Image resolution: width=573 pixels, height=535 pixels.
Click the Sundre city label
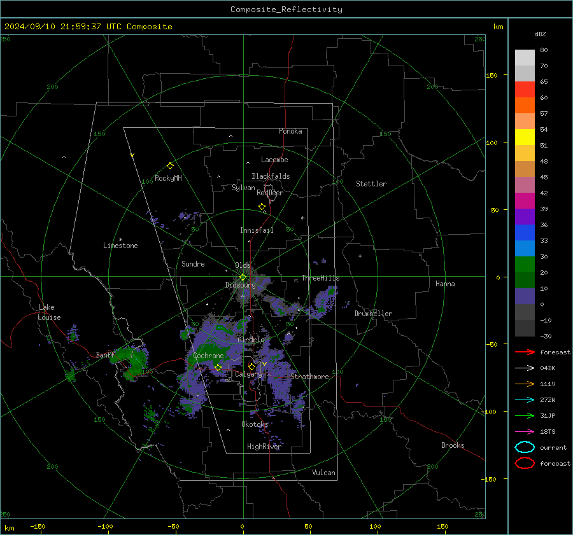point(193,263)
